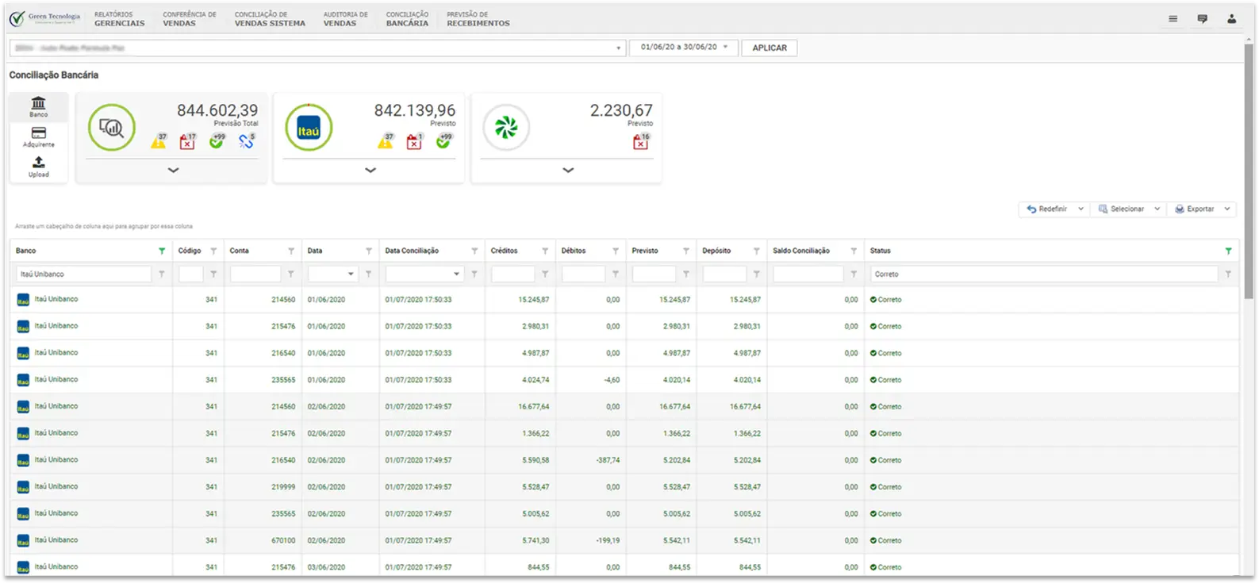Click the Depósito value 2.980,31
Viewport: 1259px width, 583px height.
tap(747, 327)
